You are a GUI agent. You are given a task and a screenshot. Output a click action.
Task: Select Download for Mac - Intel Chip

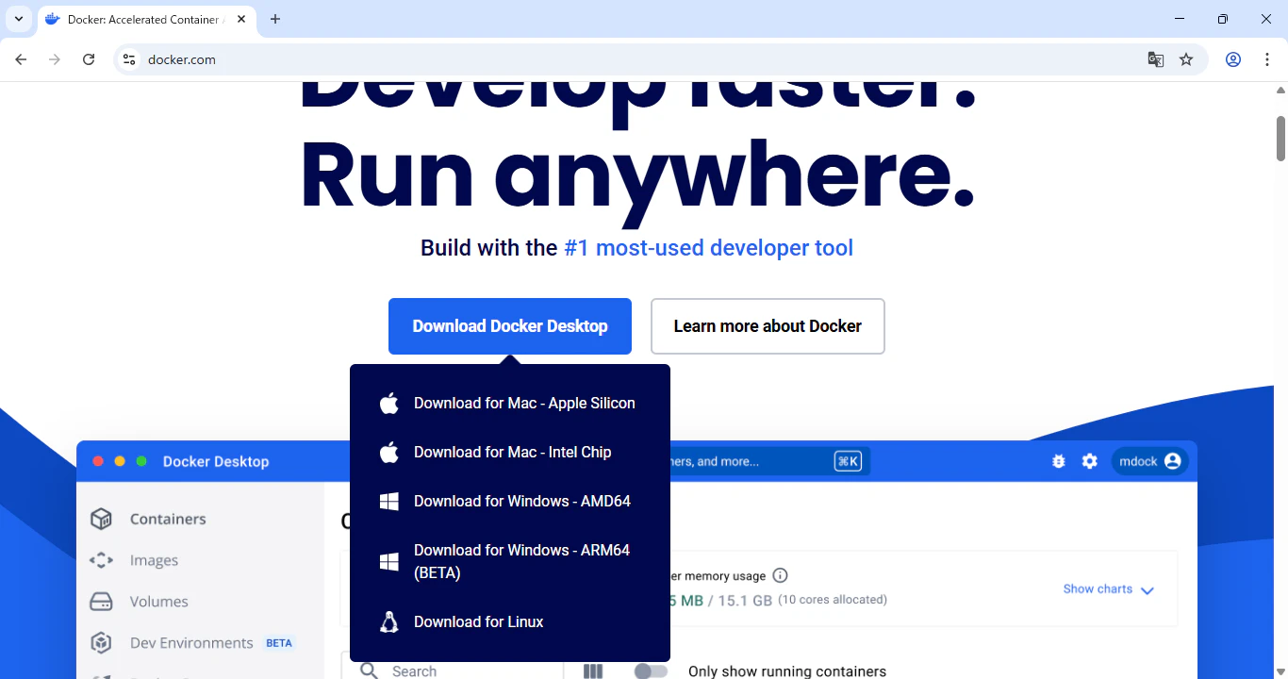[510, 452]
